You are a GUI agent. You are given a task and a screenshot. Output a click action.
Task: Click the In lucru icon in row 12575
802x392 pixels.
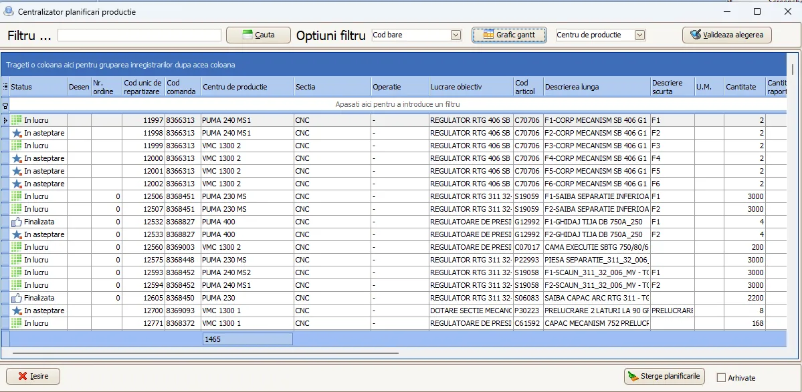pos(16,260)
